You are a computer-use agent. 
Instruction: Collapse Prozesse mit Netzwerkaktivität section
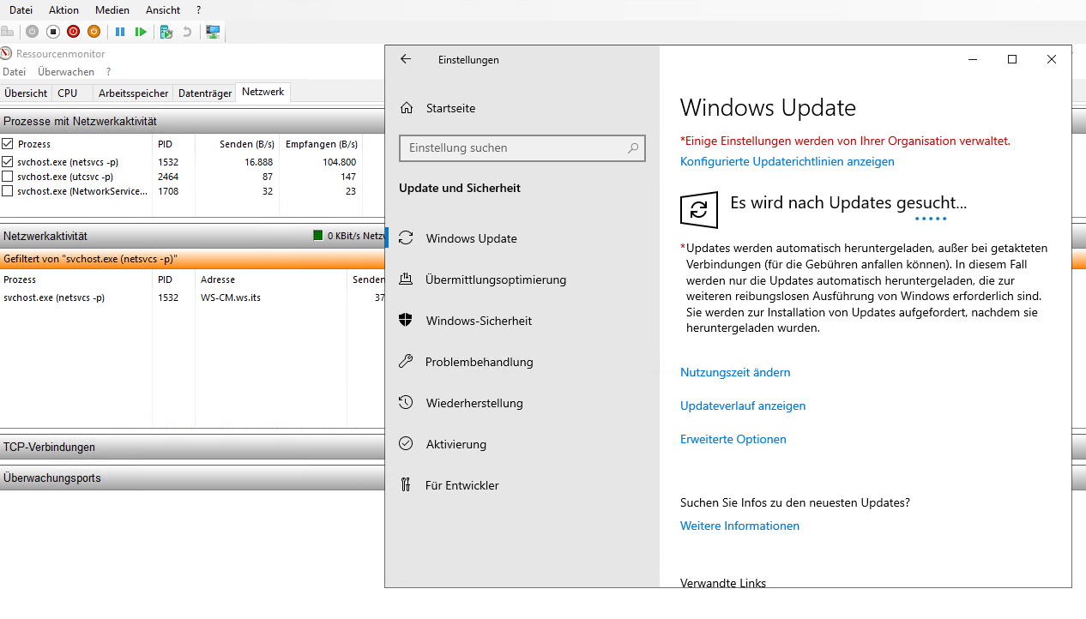point(192,121)
